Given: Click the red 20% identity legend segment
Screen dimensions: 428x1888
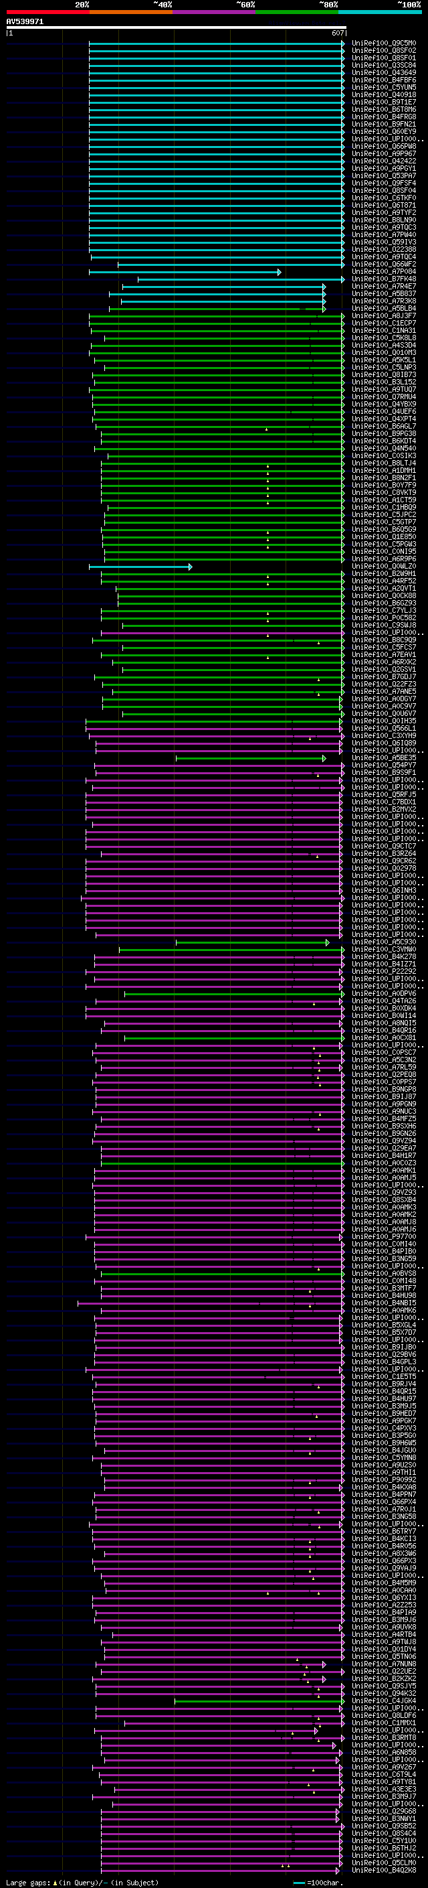Looking at the screenshot, I should click(x=47, y=12).
